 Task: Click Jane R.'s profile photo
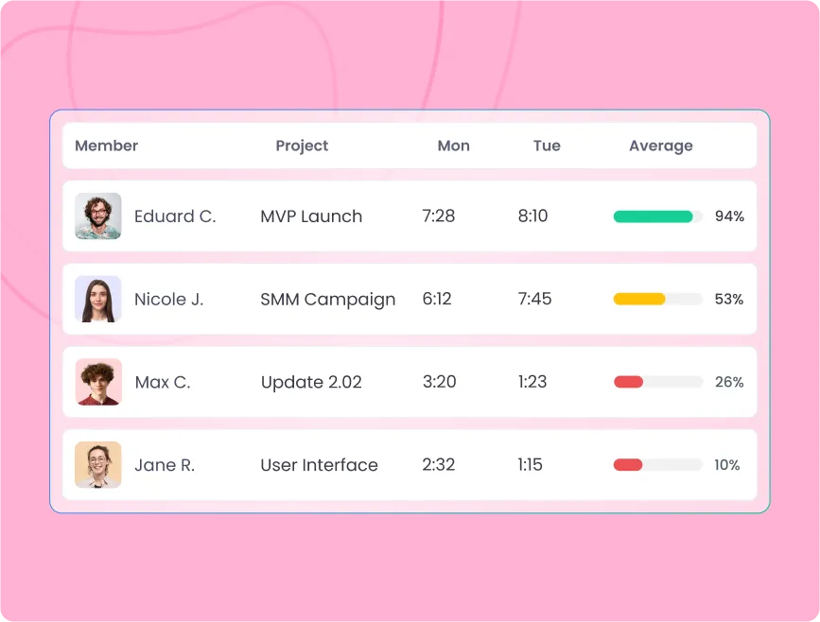coord(97,464)
